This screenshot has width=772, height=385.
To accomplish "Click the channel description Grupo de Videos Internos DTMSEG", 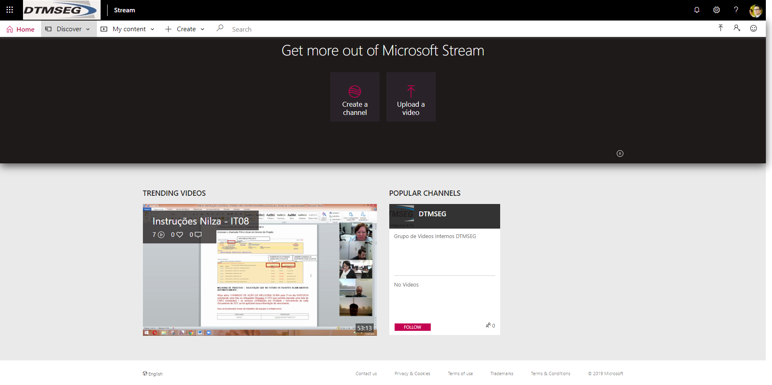I will [435, 236].
